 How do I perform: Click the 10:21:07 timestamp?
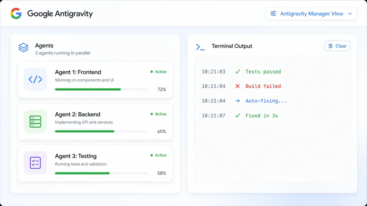click(x=213, y=116)
